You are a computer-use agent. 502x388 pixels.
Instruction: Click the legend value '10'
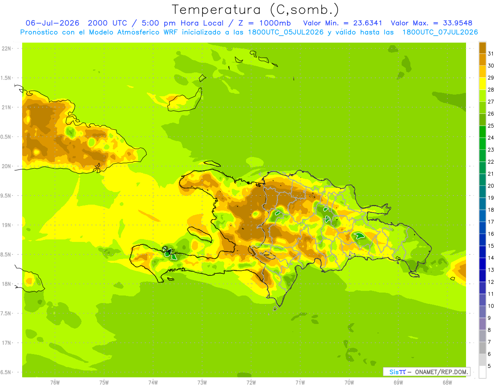tap(491, 306)
